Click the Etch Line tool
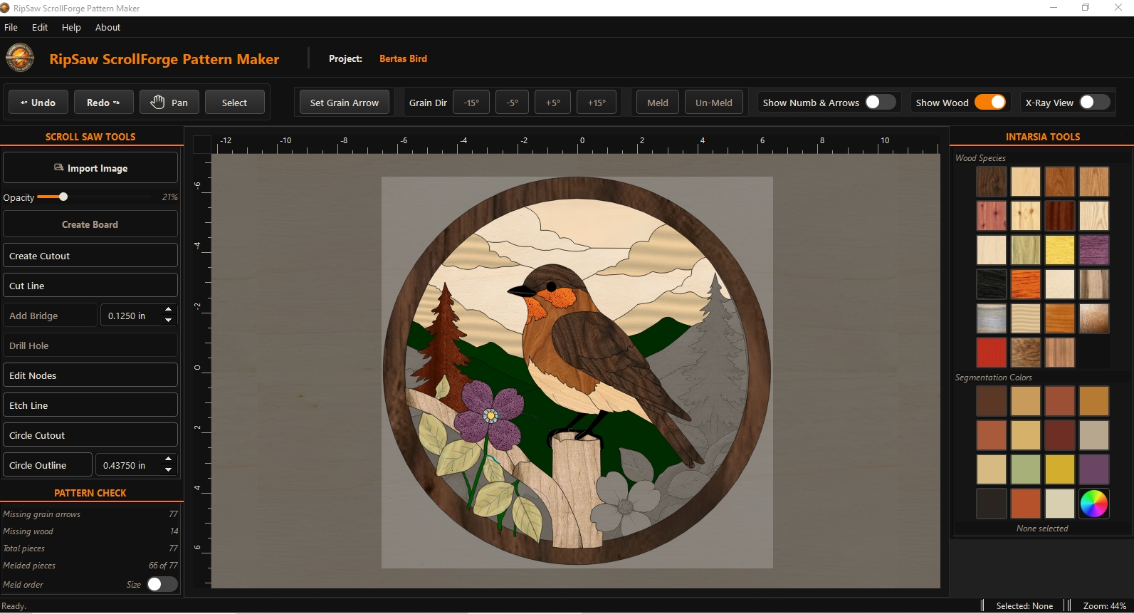This screenshot has width=1134, height=614. click(x=90, y=405)
